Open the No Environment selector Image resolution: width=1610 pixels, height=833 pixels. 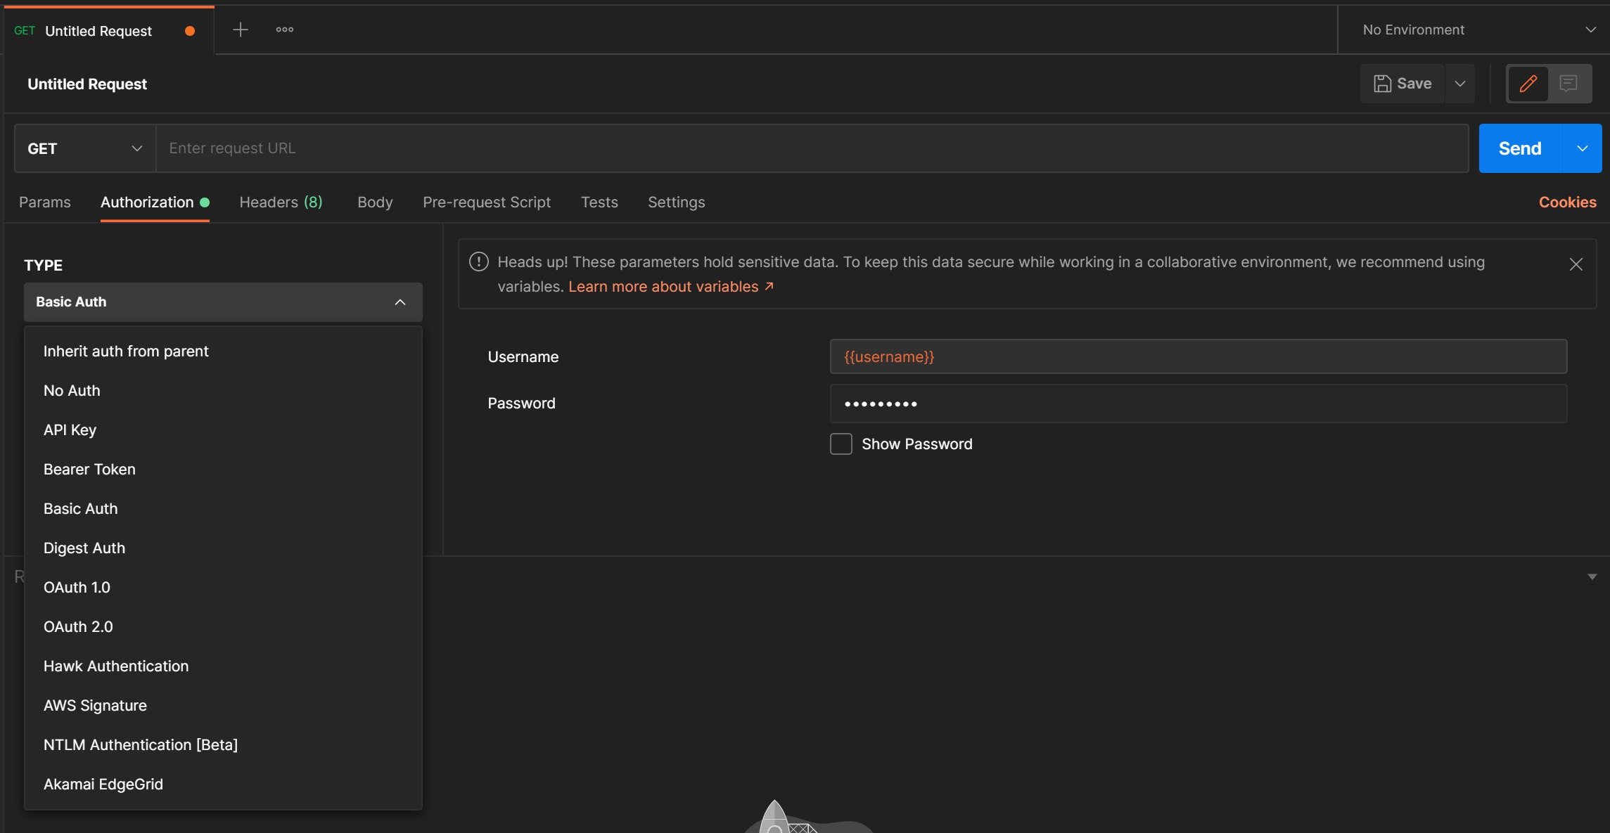tap(1477, 30)
